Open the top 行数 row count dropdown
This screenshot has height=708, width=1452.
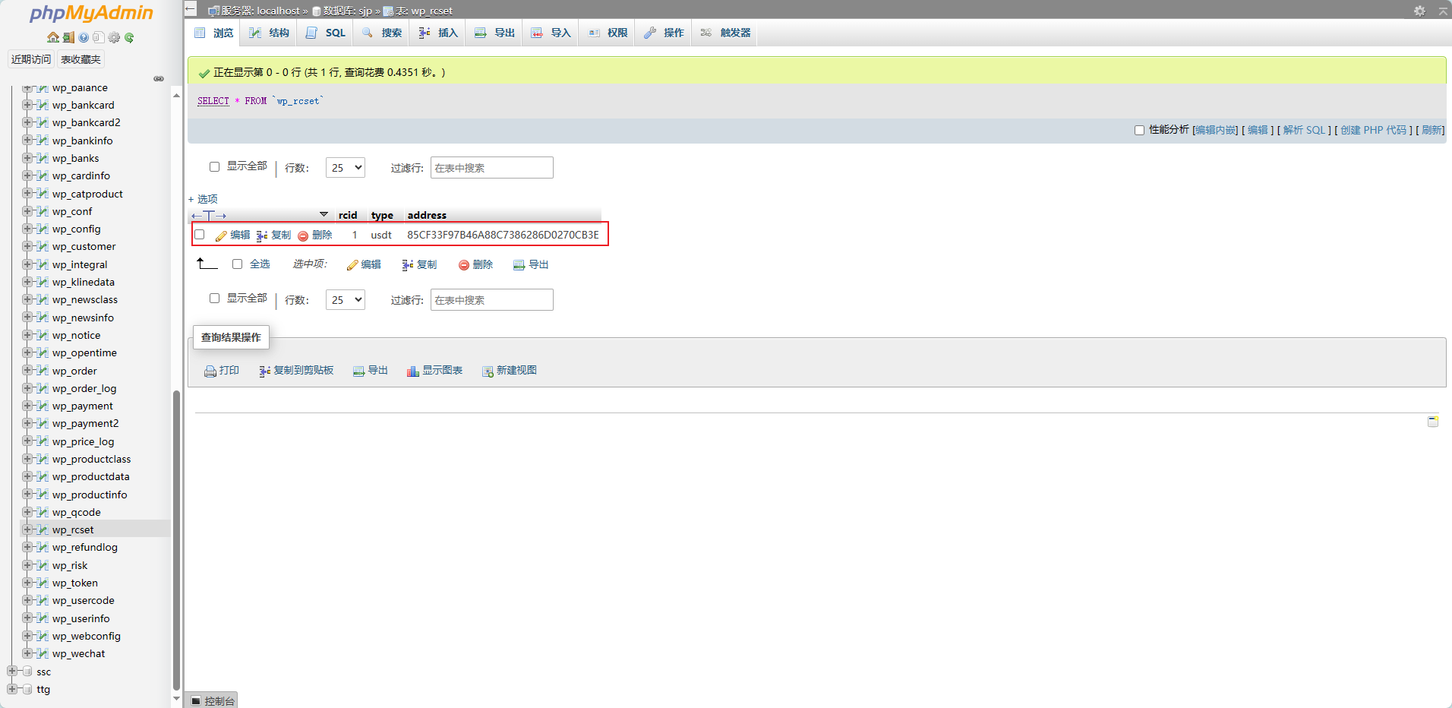click(346, 168)
